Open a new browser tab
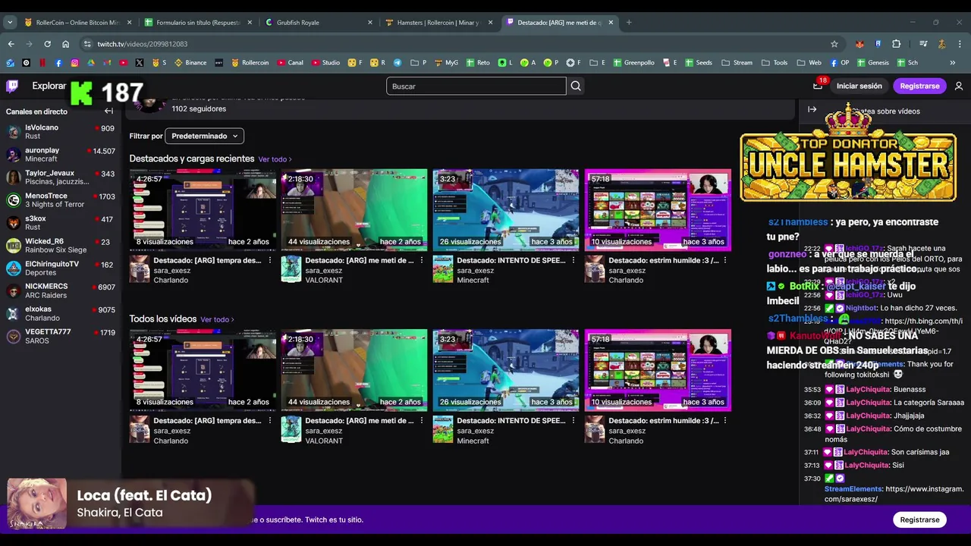The height and width of the screenshot is (546, 971). pyautogui.click(x=629, y=23)
